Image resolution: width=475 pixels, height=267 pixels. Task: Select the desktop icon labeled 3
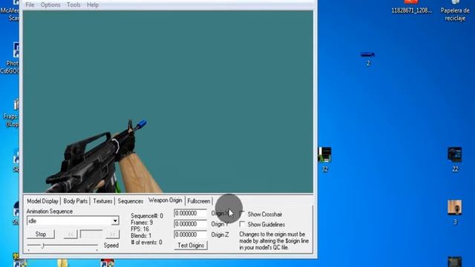pos(455,211)
